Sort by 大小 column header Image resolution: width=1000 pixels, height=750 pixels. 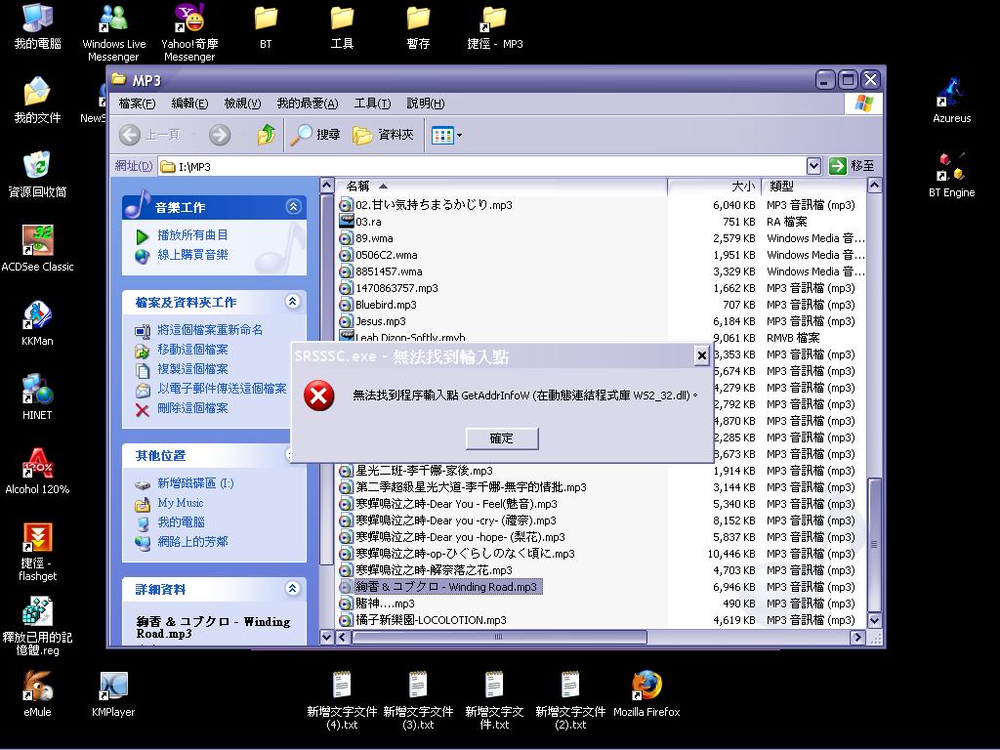[x=714, y=187]
